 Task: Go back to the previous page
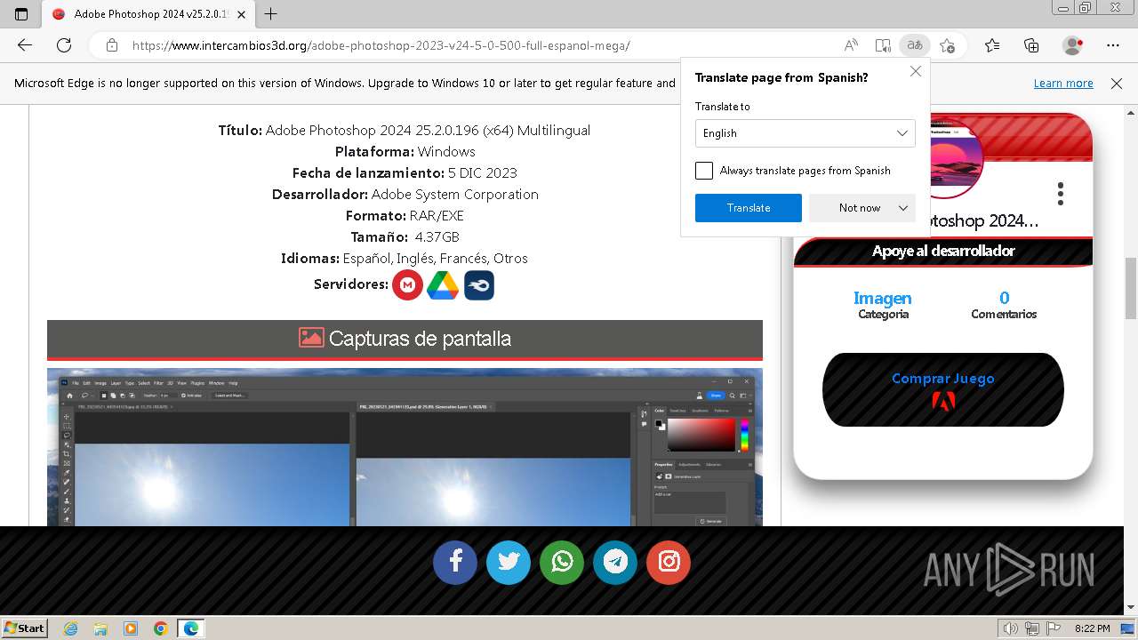point(25,45)
